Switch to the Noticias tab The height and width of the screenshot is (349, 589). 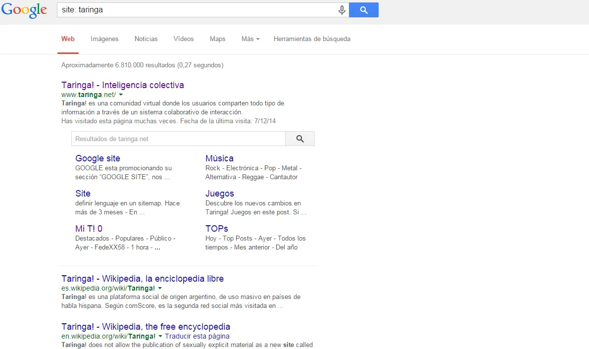point(146,39)
